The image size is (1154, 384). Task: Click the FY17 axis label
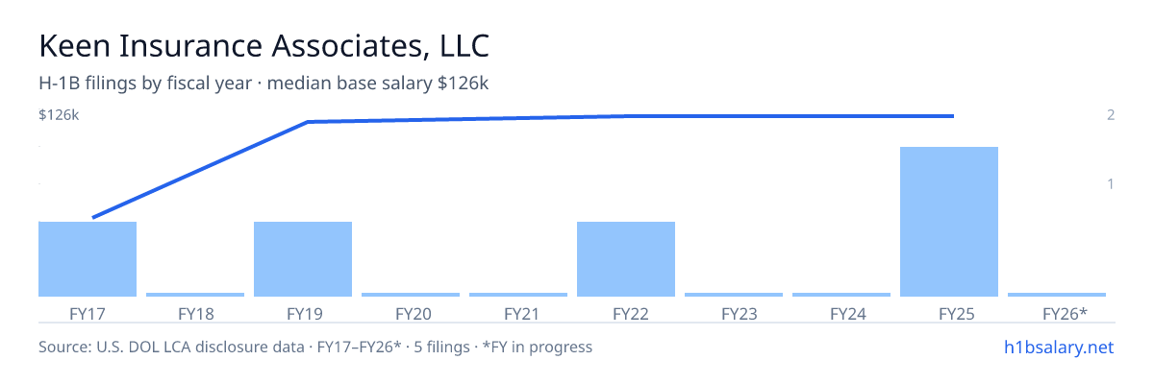pos(88,313)
